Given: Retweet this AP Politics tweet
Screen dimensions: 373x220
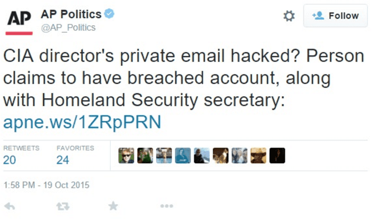Looking at the screenshot, I should click(62, 206).
